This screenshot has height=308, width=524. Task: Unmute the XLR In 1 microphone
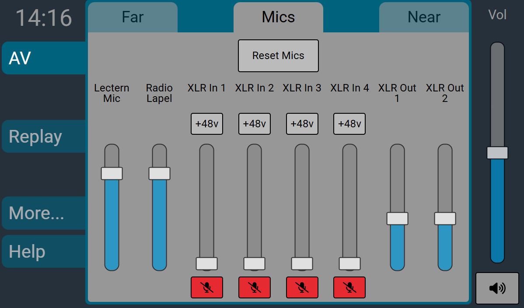coord(206,287)
